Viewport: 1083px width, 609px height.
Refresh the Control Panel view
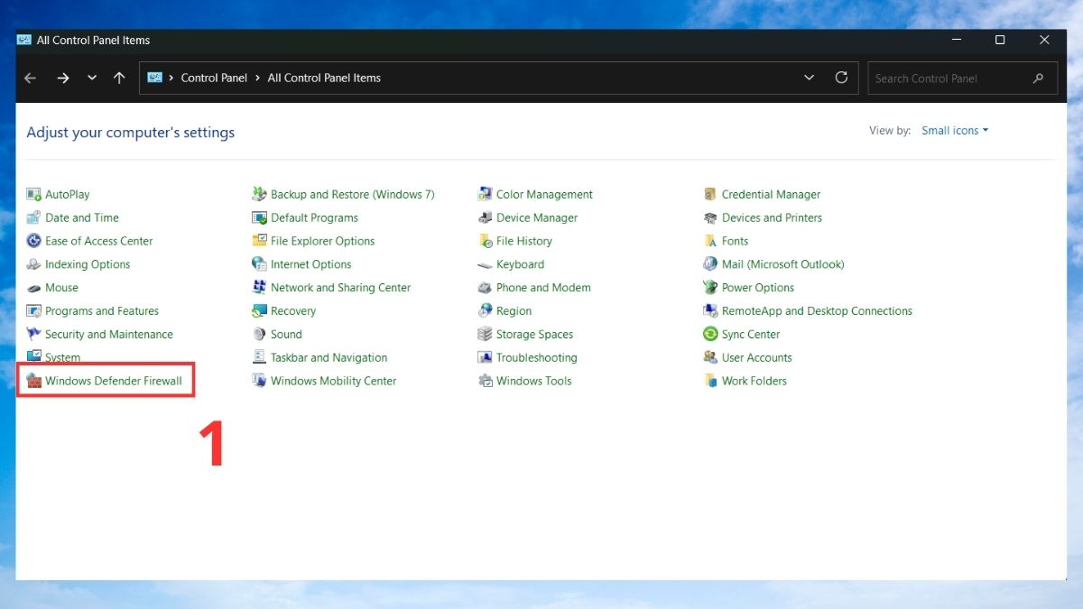pyautogui.click(x=841, y=78)
